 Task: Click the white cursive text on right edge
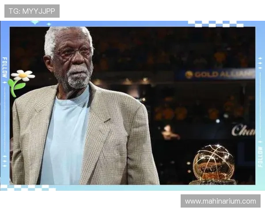coord(243,130)
